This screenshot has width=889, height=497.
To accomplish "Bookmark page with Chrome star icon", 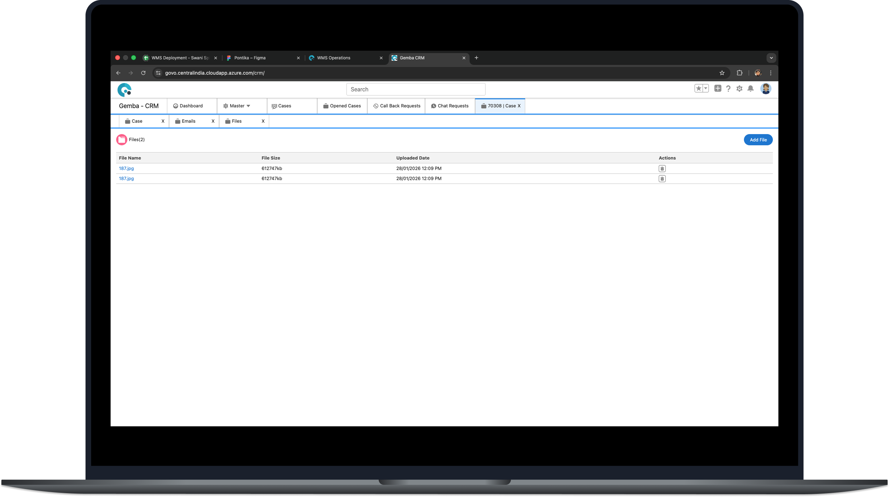I will tap(722, 73).
